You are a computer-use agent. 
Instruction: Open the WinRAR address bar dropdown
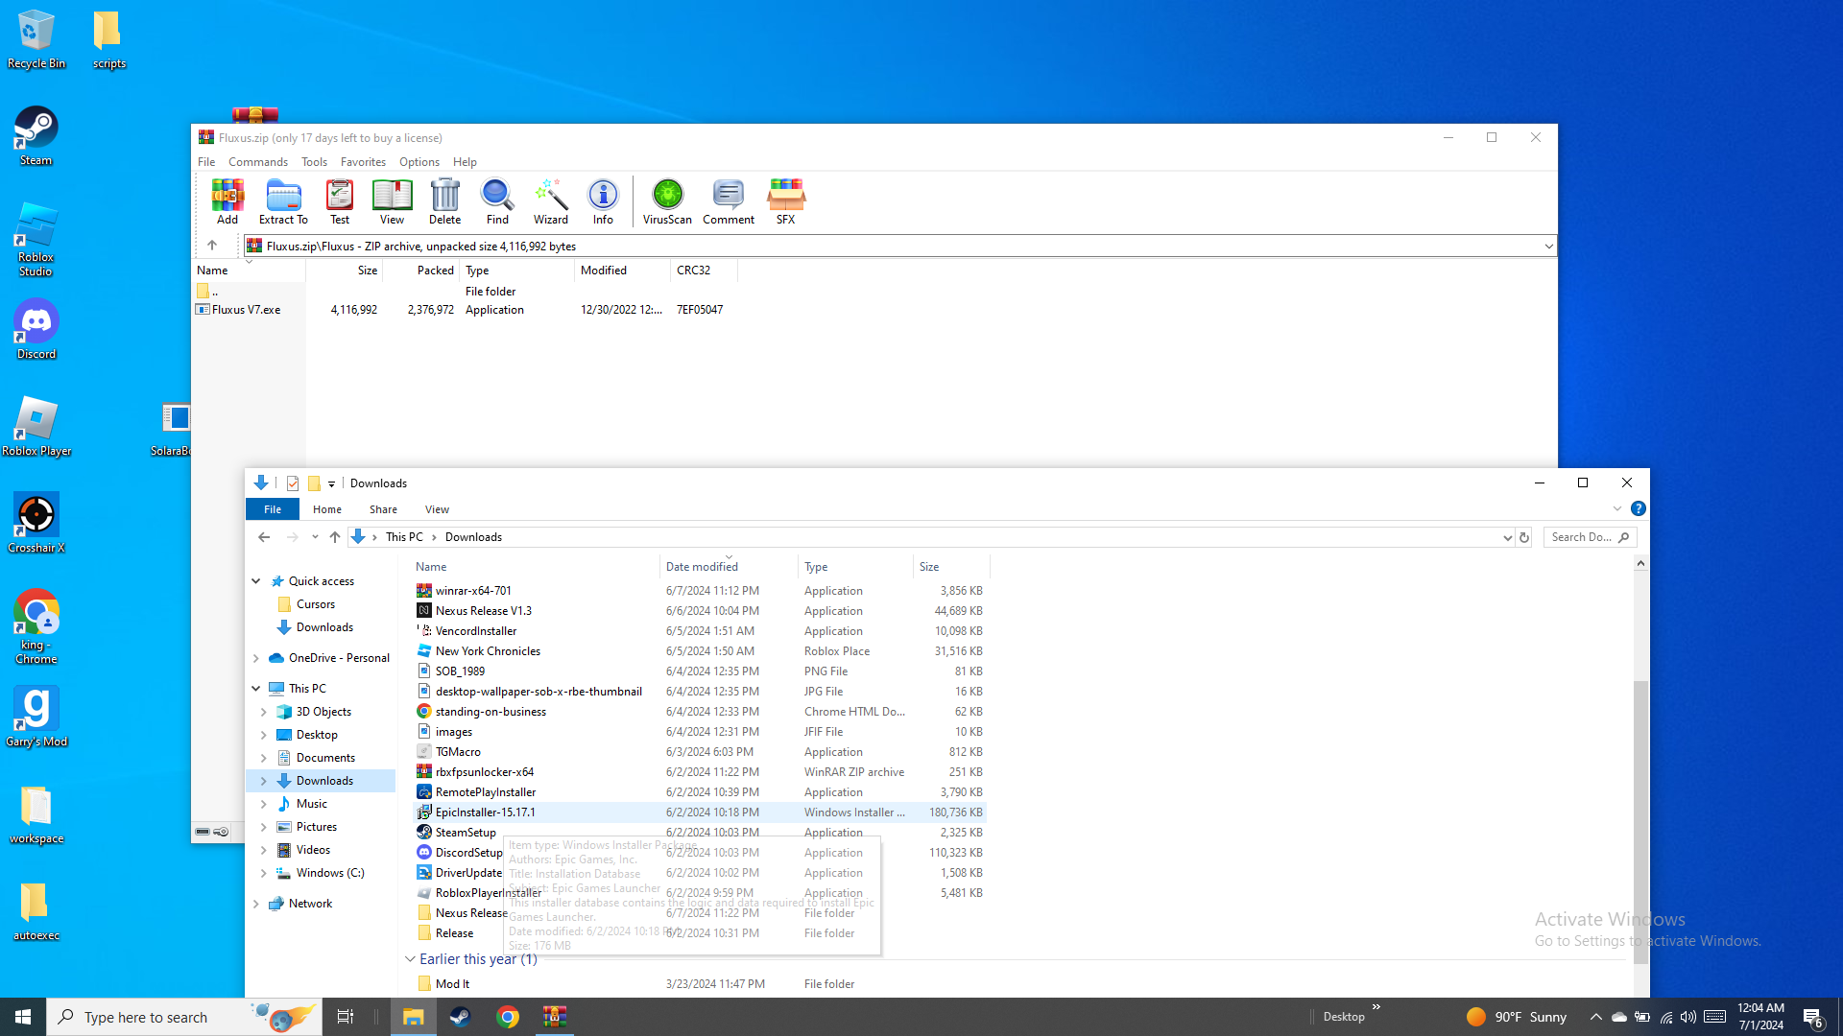coord(1548,247)
